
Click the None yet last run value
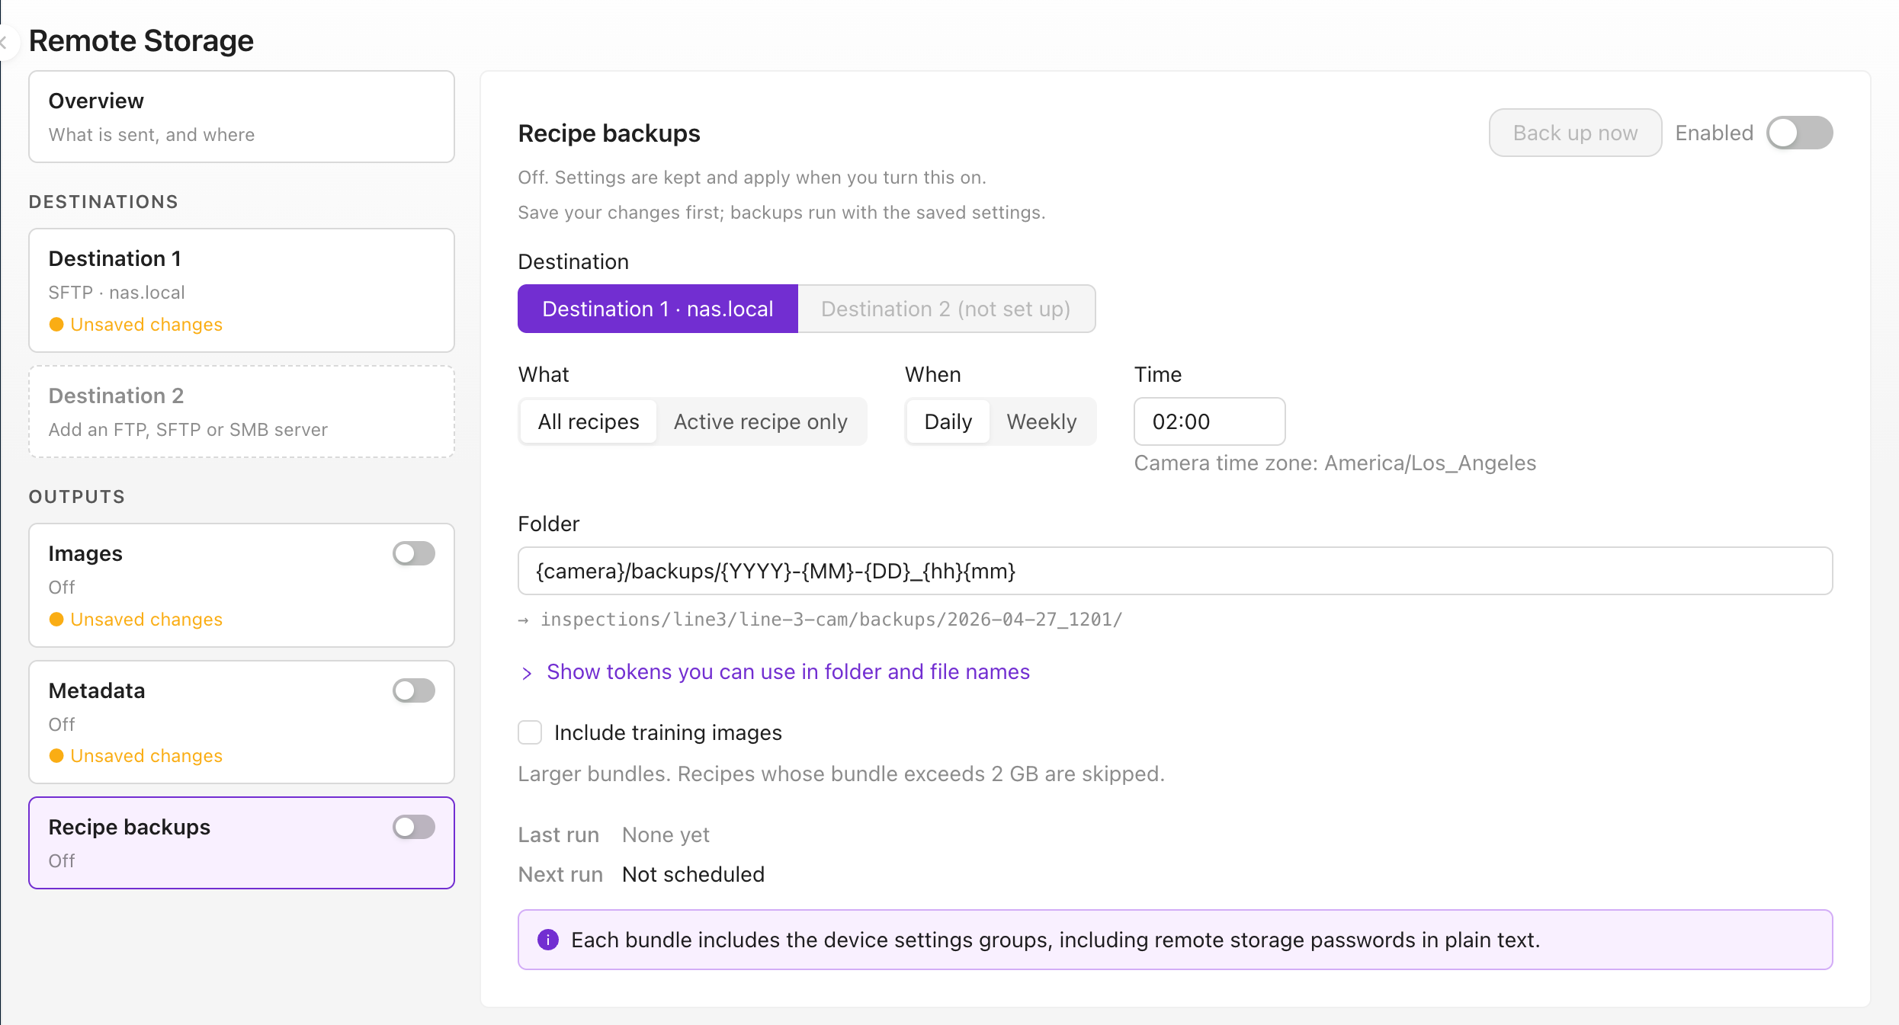point(666,835)
